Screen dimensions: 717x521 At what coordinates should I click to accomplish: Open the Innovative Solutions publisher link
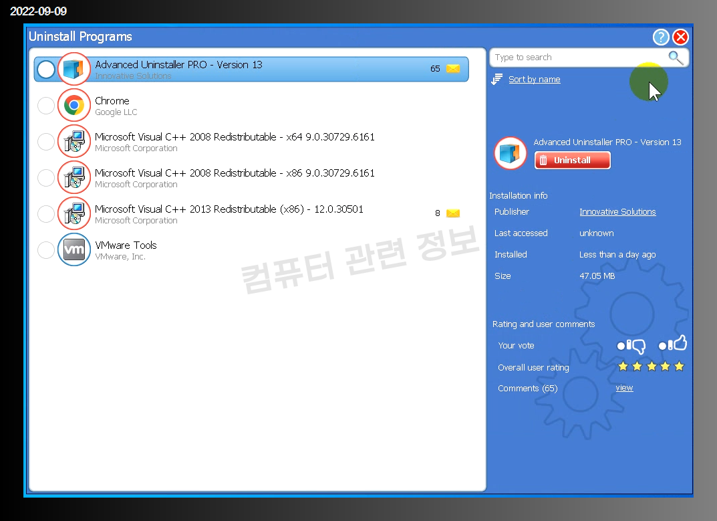coord(617,211)
